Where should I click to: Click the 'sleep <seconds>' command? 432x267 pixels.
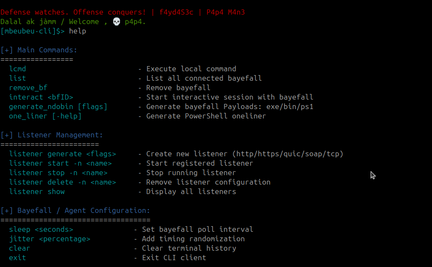(x=41, y=229)
